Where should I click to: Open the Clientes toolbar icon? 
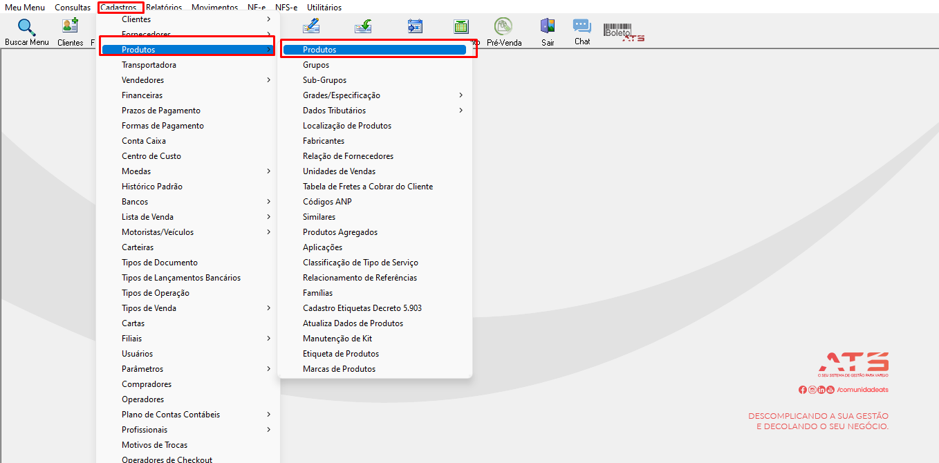70,27
